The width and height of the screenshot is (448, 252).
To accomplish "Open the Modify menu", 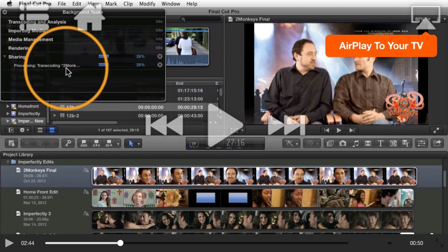I will pyautogui.click(x=147, y=4).
